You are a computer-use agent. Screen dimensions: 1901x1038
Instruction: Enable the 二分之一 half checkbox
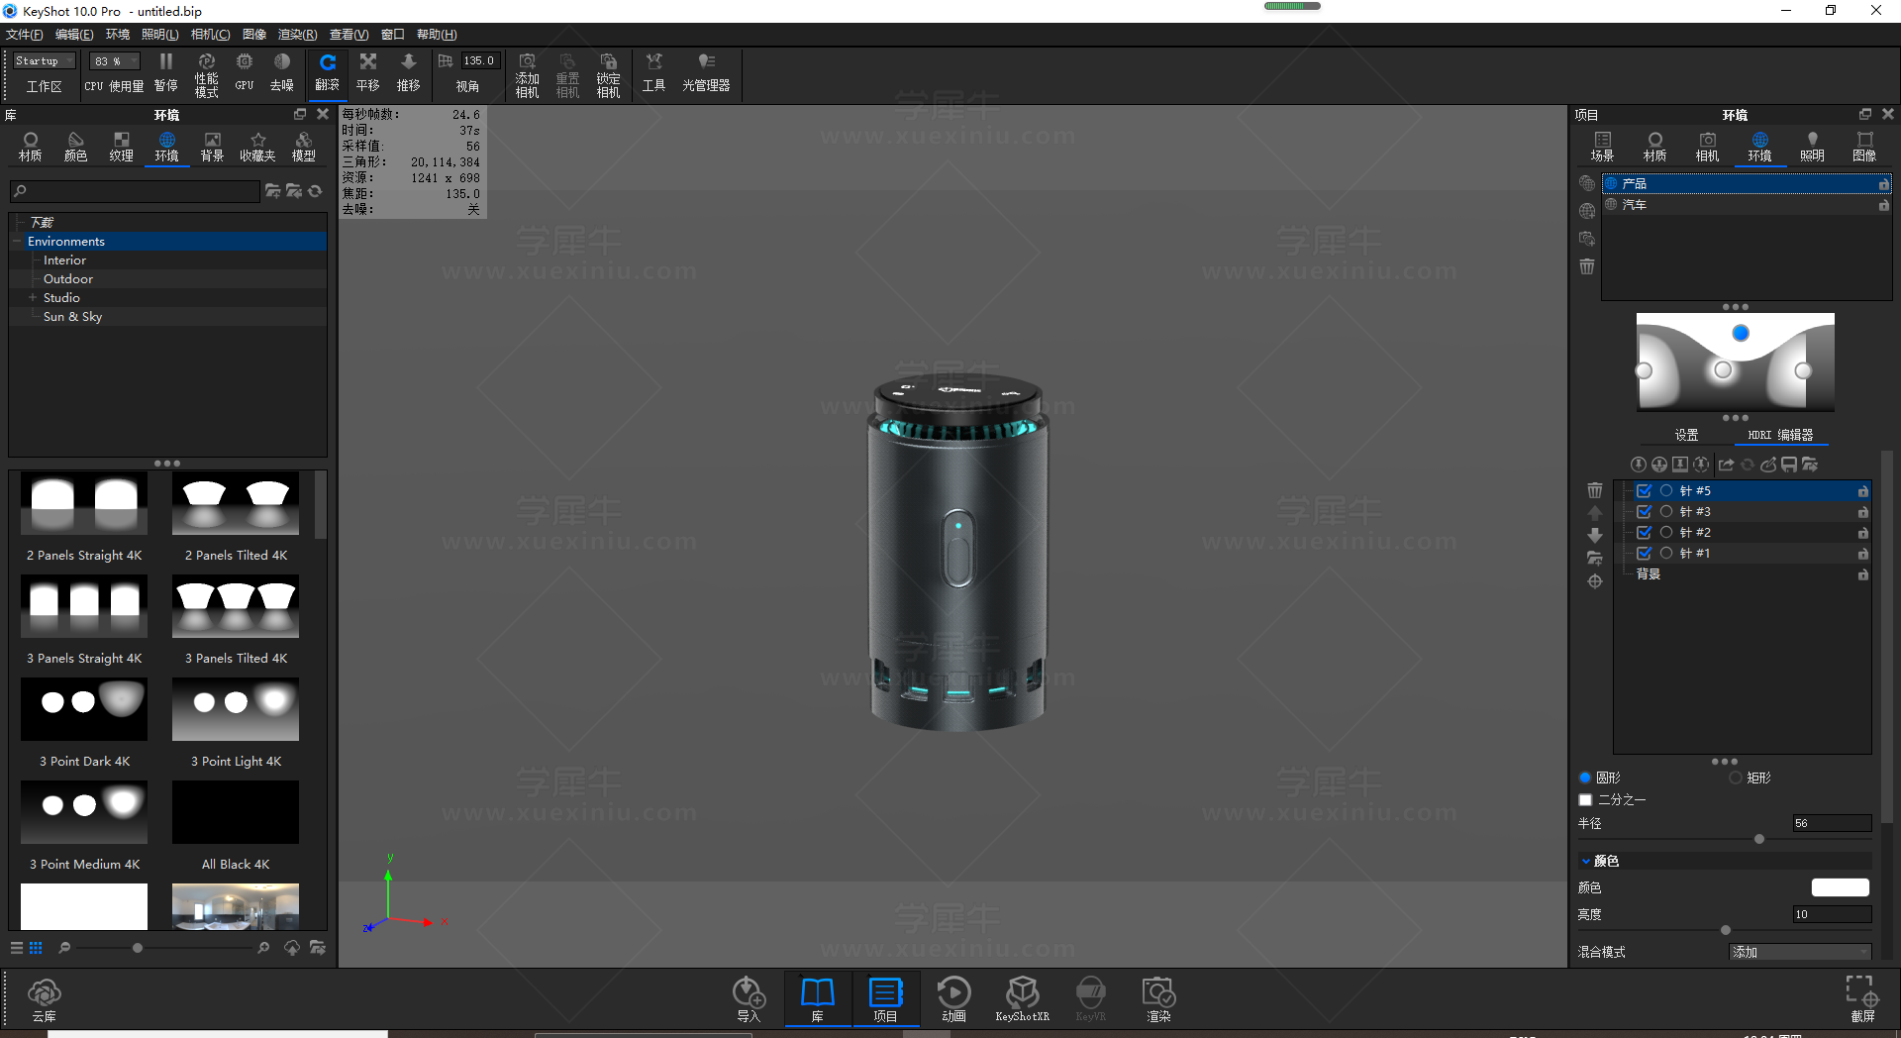click(x=1585, y=799)
